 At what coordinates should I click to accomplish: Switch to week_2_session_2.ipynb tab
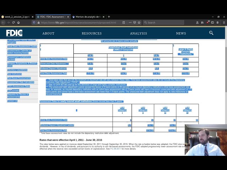(x=17, y=17)
